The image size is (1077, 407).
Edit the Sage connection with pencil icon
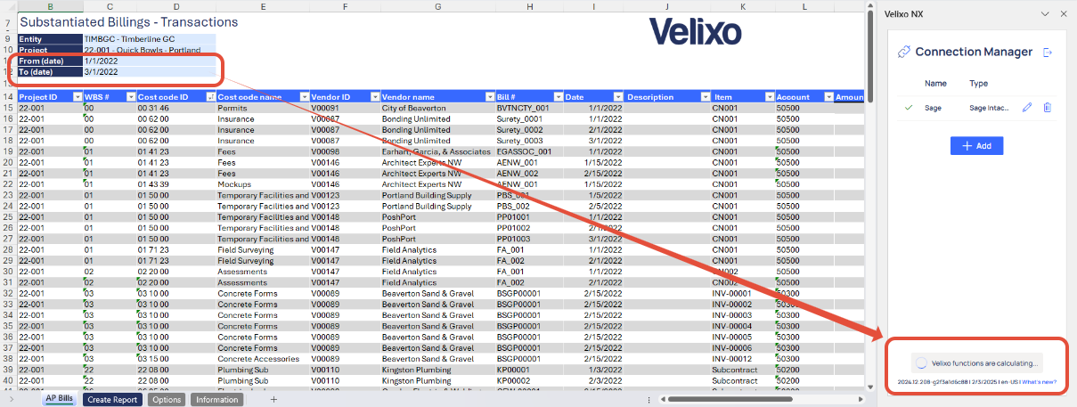point(1027,108)
